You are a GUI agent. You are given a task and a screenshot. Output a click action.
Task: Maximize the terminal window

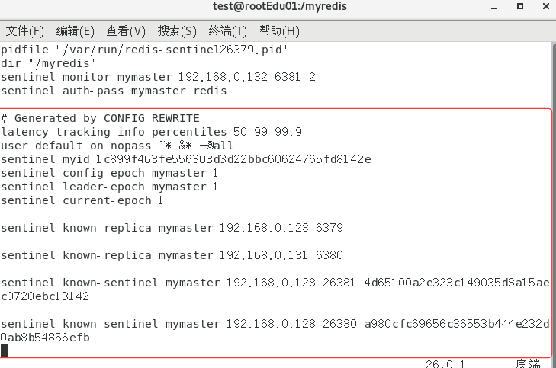pyautogui.click(x=519, y=7)
